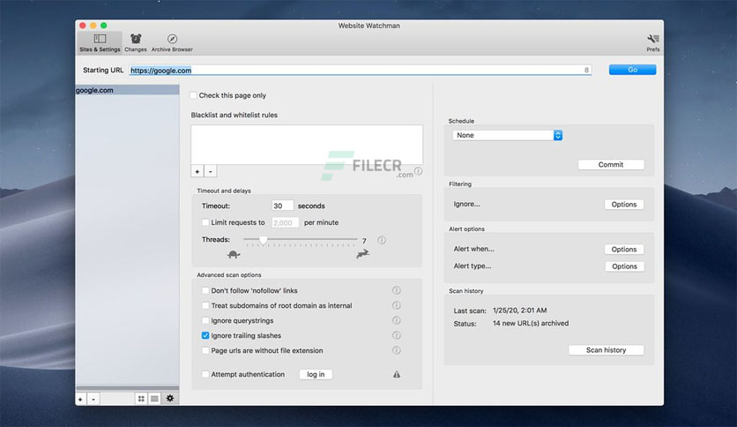Enable Page urls without file extension
The width and height of the screenshot is (737, 427).
[x=205, y=350]
